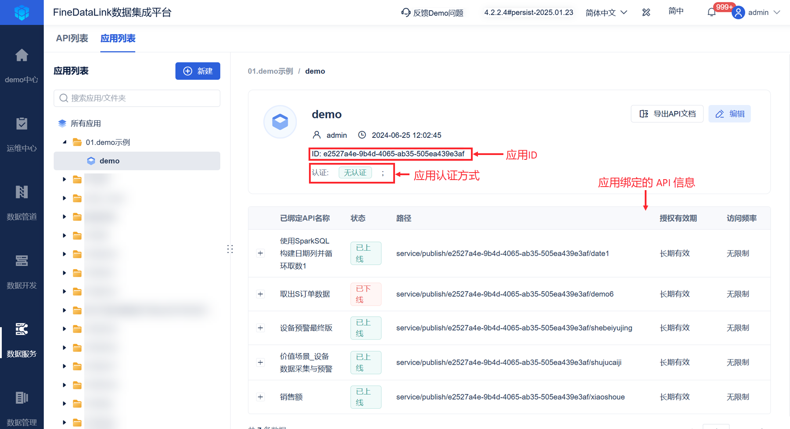Click the 已绑定API名称 column header

pos(305,218)
